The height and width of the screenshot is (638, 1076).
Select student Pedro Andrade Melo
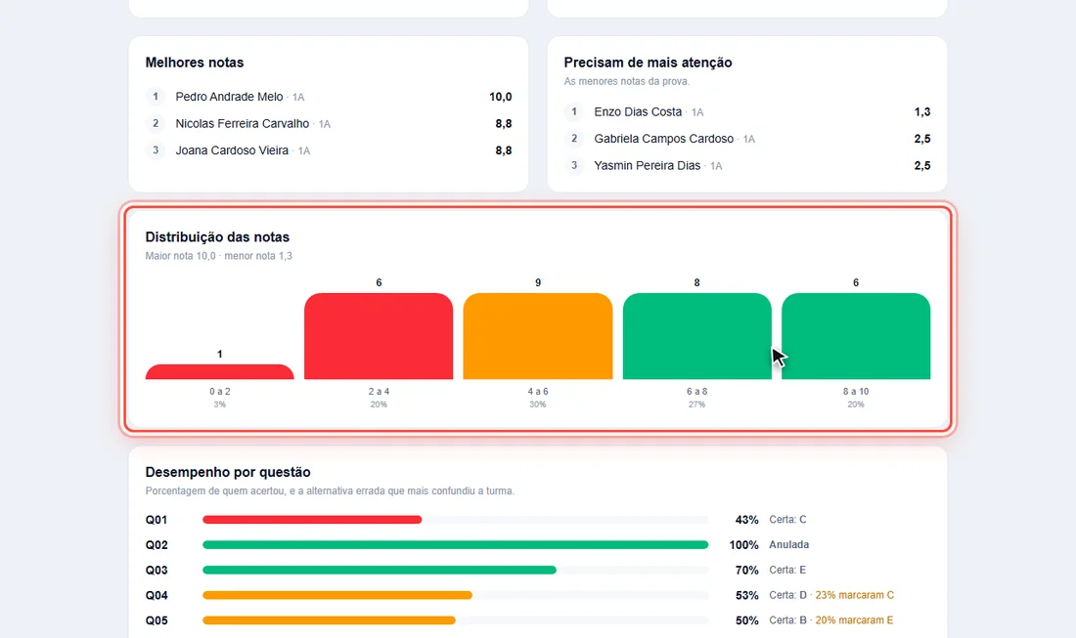coord(229,97)
